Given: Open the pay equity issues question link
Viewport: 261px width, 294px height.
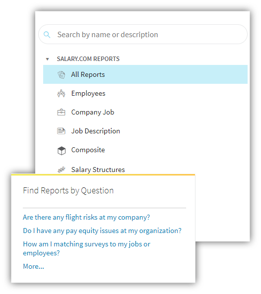Looking at the screenshot, I should tap(102, 231).
